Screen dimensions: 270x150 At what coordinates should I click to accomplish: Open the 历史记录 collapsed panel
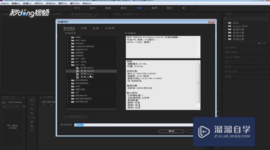pos(231,72)
